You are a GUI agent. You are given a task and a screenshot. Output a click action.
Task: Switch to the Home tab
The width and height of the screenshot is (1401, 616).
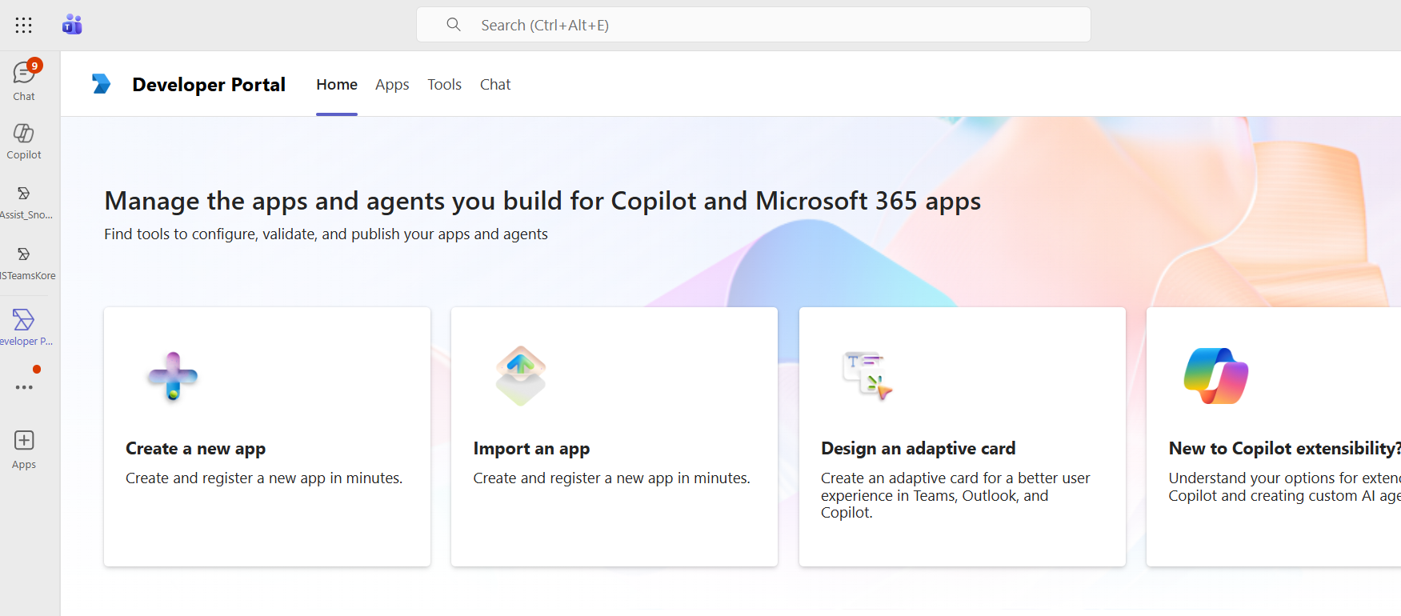click(337, 85)
